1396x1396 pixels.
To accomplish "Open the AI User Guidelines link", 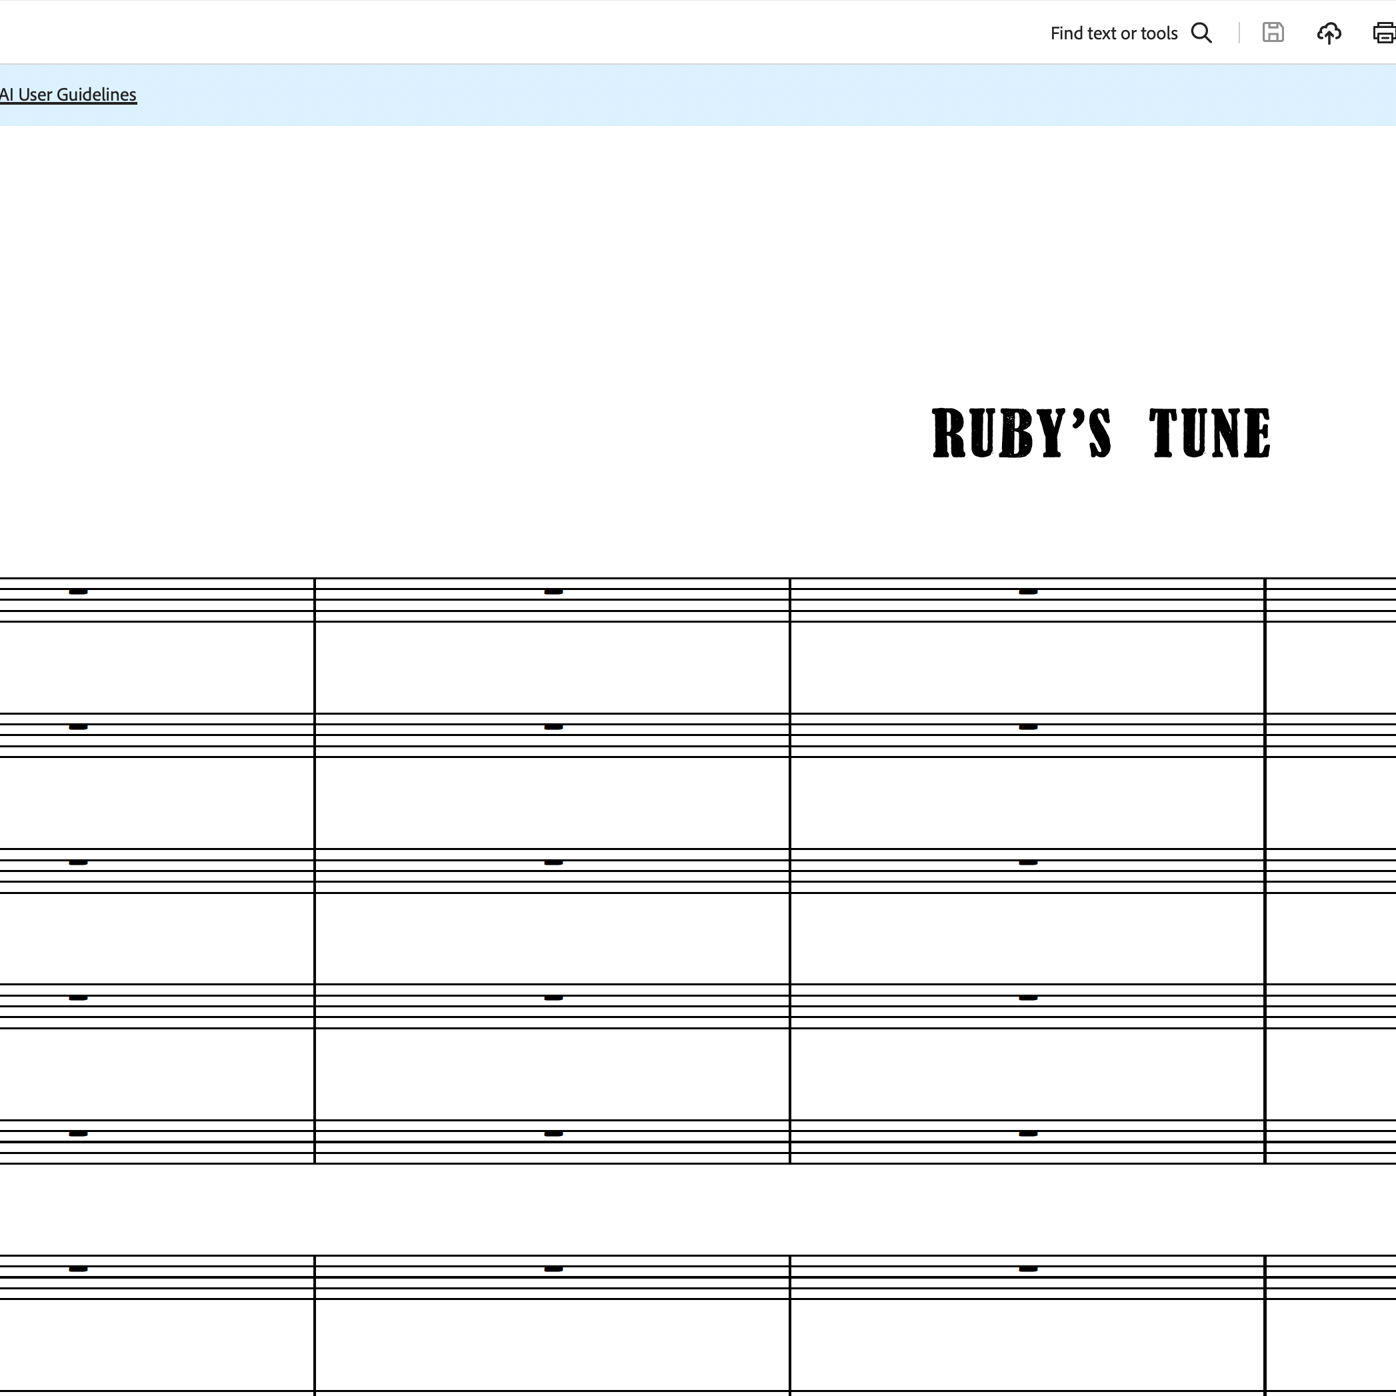I will click(x=68, y=95).
